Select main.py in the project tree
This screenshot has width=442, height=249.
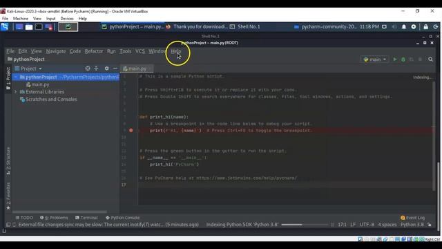tap(37, 84)
